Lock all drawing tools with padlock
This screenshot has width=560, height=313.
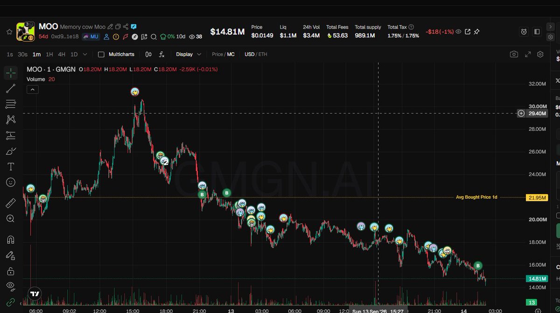tap(11, 271)
